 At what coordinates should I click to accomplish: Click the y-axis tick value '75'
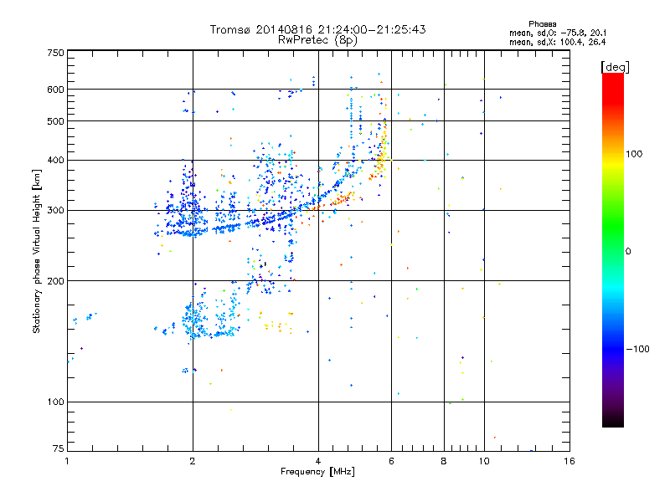tap(59, 448)
